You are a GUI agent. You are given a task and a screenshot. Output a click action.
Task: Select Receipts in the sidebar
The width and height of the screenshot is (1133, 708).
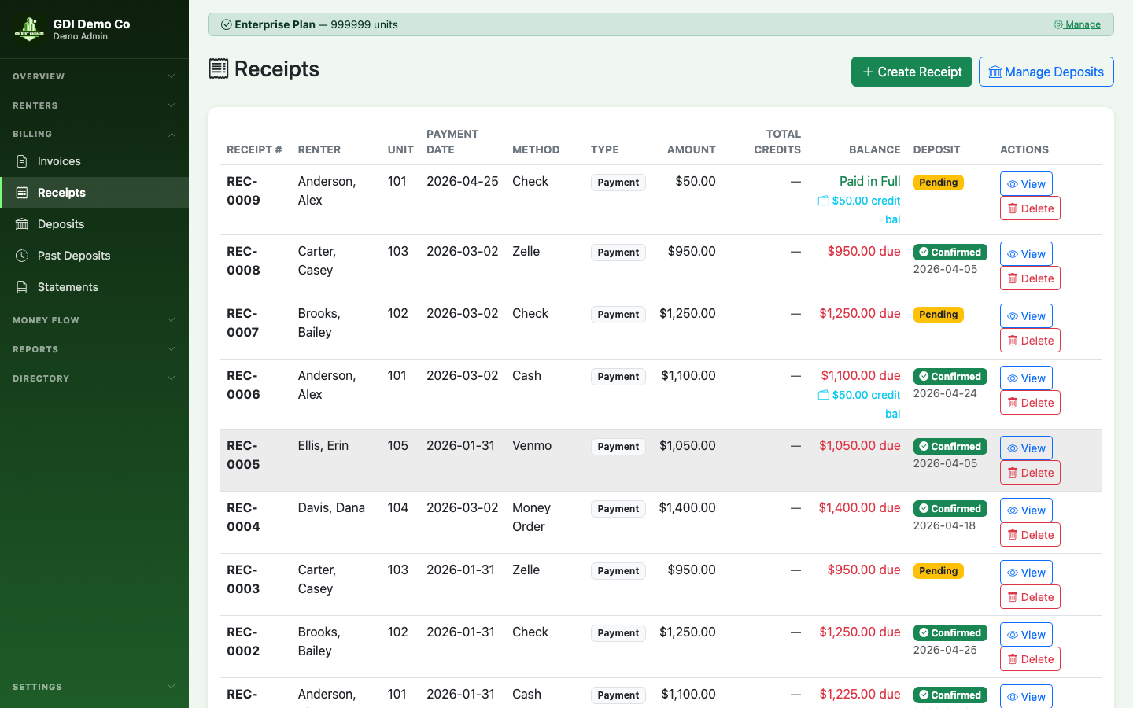pos(94,193)
